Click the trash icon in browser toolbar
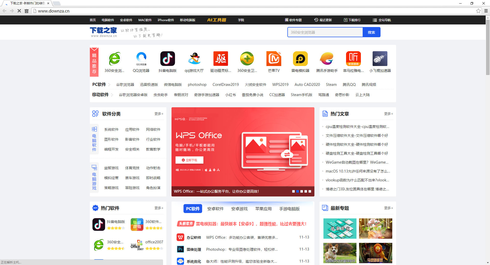This screenshot has width=490, height=265. pyautogui.click(x=27, y=11)
